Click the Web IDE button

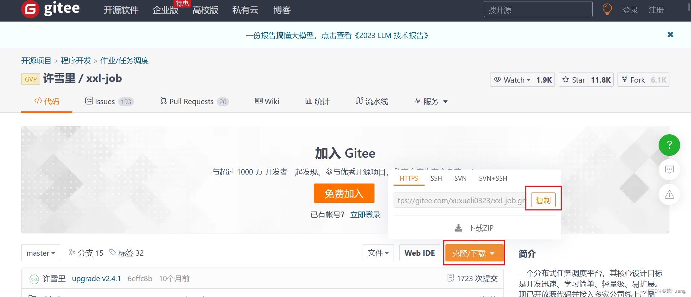(x=419, y=253)
